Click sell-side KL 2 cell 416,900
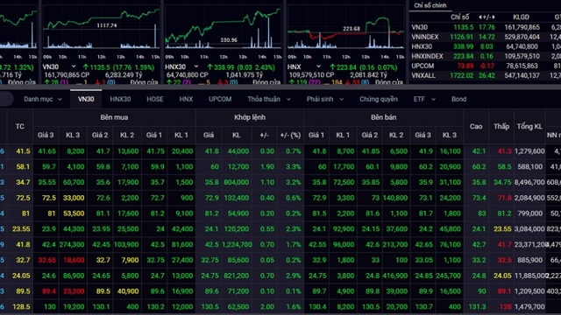Screen dimensions: 561x315 pyautogui.click(x=395, y=276)
